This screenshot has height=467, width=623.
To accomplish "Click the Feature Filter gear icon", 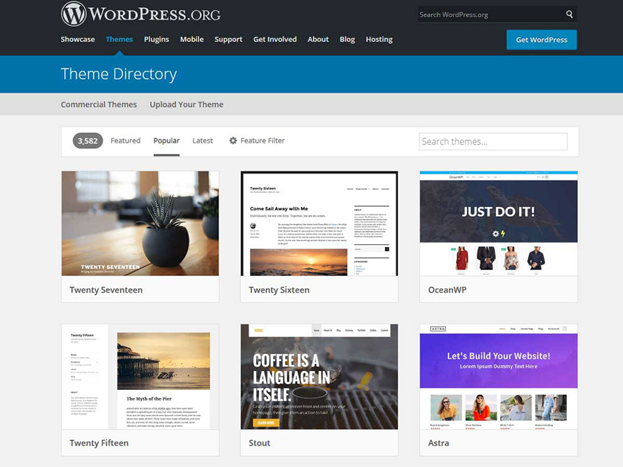I will pyautogui.click(x=233, y=141).
